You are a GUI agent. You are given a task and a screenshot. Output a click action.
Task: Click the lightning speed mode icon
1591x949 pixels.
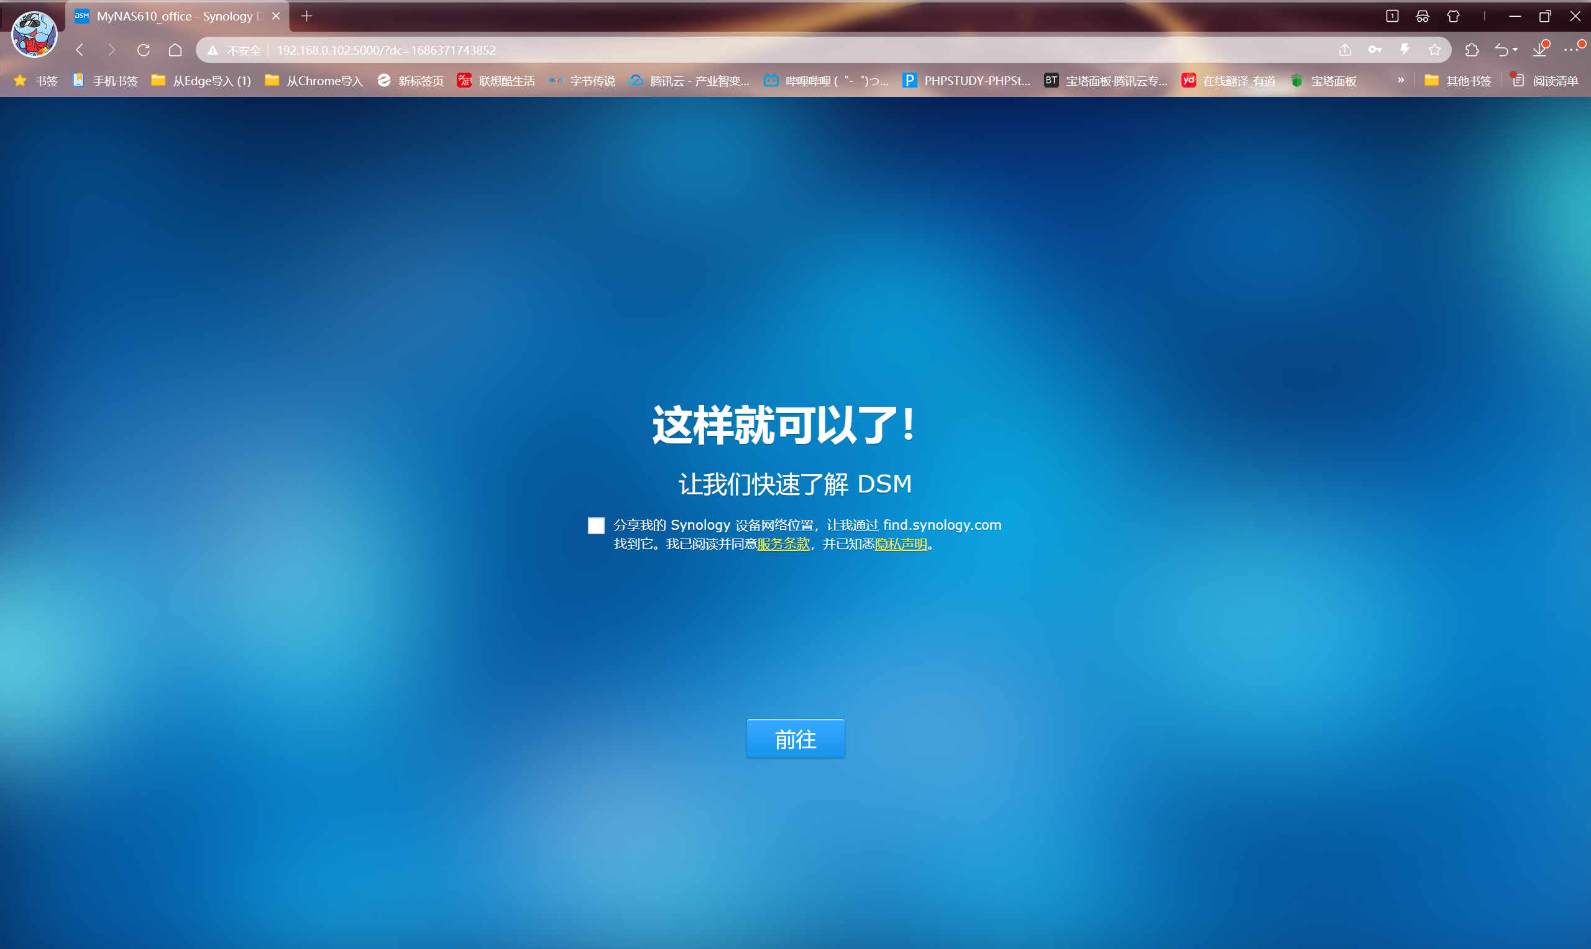[1405, 49]
